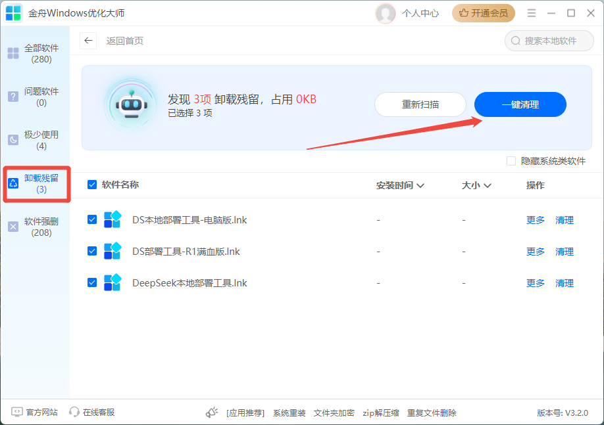Uncheck DeepSeek本地部署工具.lnk checkbox

pyautogui.click(x=92, y=282)
